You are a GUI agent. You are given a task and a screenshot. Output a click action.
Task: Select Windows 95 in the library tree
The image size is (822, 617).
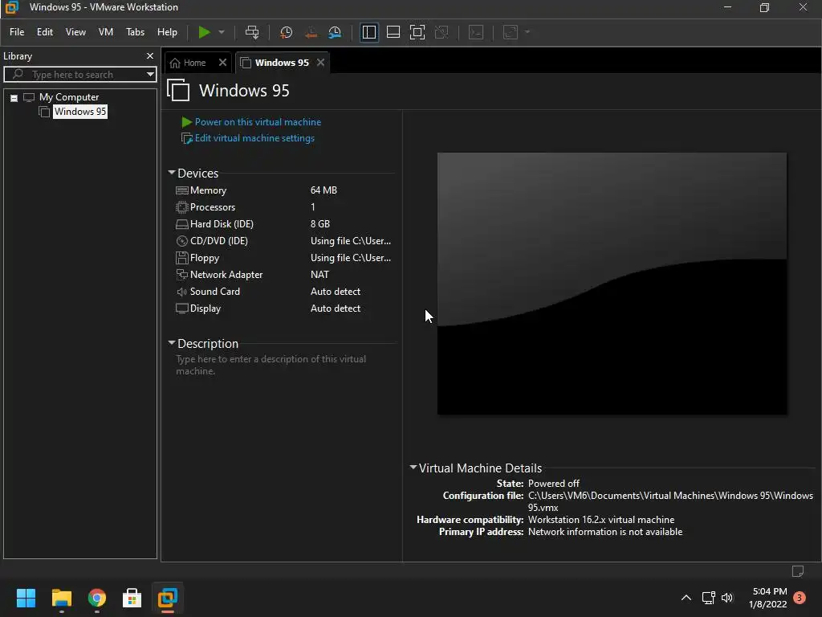(x=80, y=111)
